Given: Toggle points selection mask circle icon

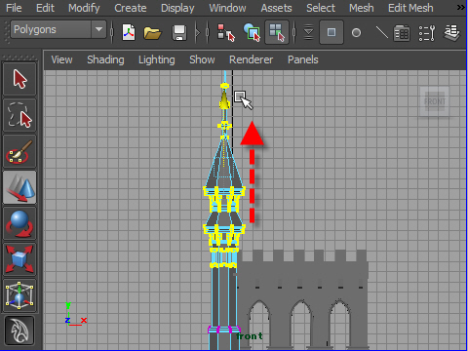Looking at the screenshot, I should [x=356, y=33].
